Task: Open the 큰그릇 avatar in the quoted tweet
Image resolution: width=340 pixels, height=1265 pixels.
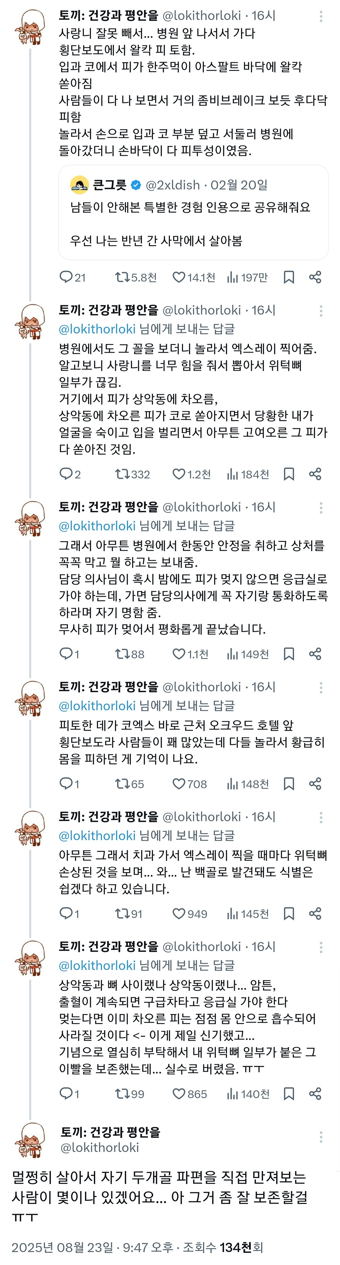Action: 80,185
